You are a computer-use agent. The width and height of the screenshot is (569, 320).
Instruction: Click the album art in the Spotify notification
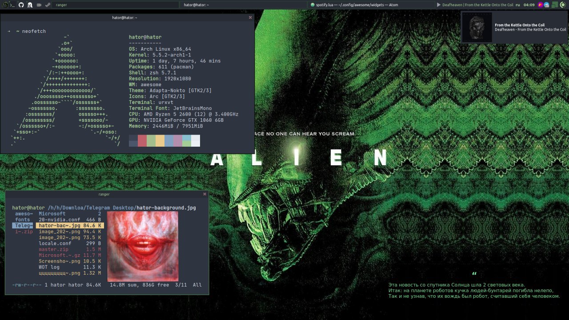click(x=477, y=28)
